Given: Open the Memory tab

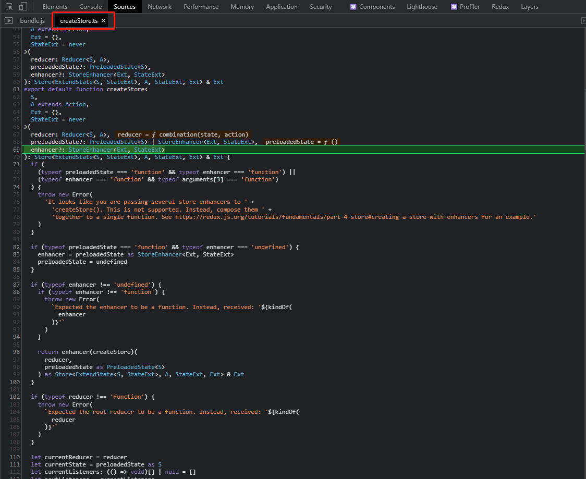Looking at the screenshot, I should pos(242,7).
